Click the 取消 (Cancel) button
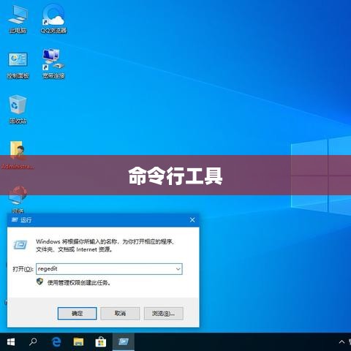This screenshot has width=351, height=351. pos(120,313)
